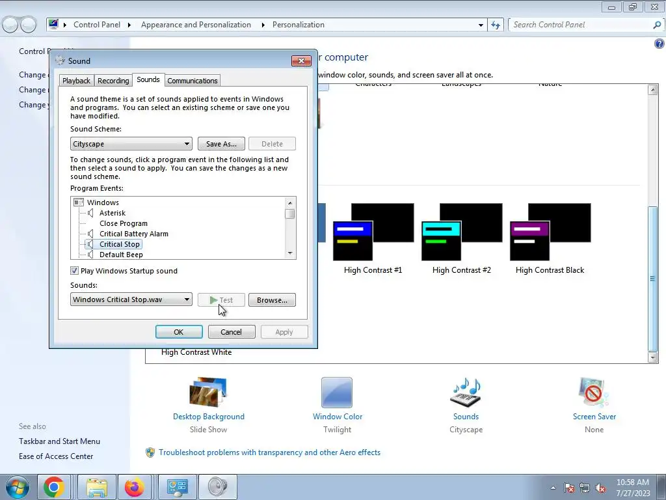Image resolution: width=666 pixels, height=500 pixels.
Task: Click the Browse... button
Action: (272, 299)
